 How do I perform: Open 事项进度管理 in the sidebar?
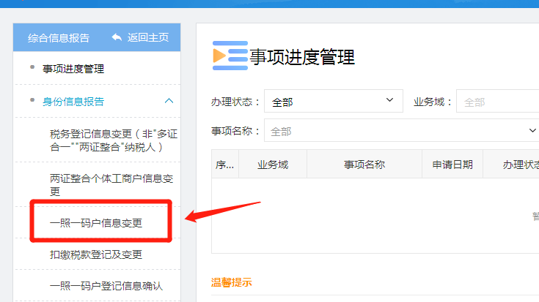(x=73, y=69)
